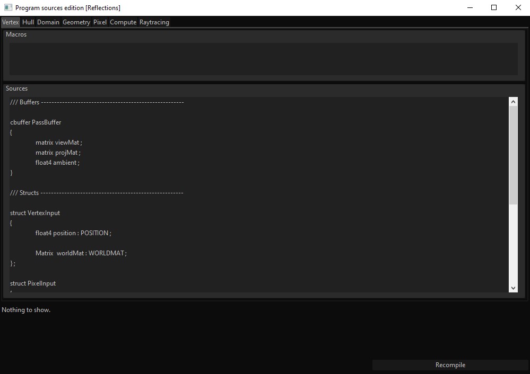Close the Program sources edition window
530x374 pixels.
tap(518, 7)
